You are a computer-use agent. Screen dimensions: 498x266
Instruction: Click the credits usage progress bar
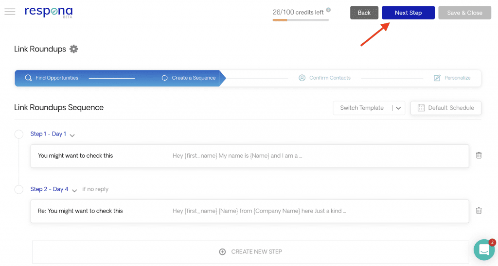pos(301,20)
